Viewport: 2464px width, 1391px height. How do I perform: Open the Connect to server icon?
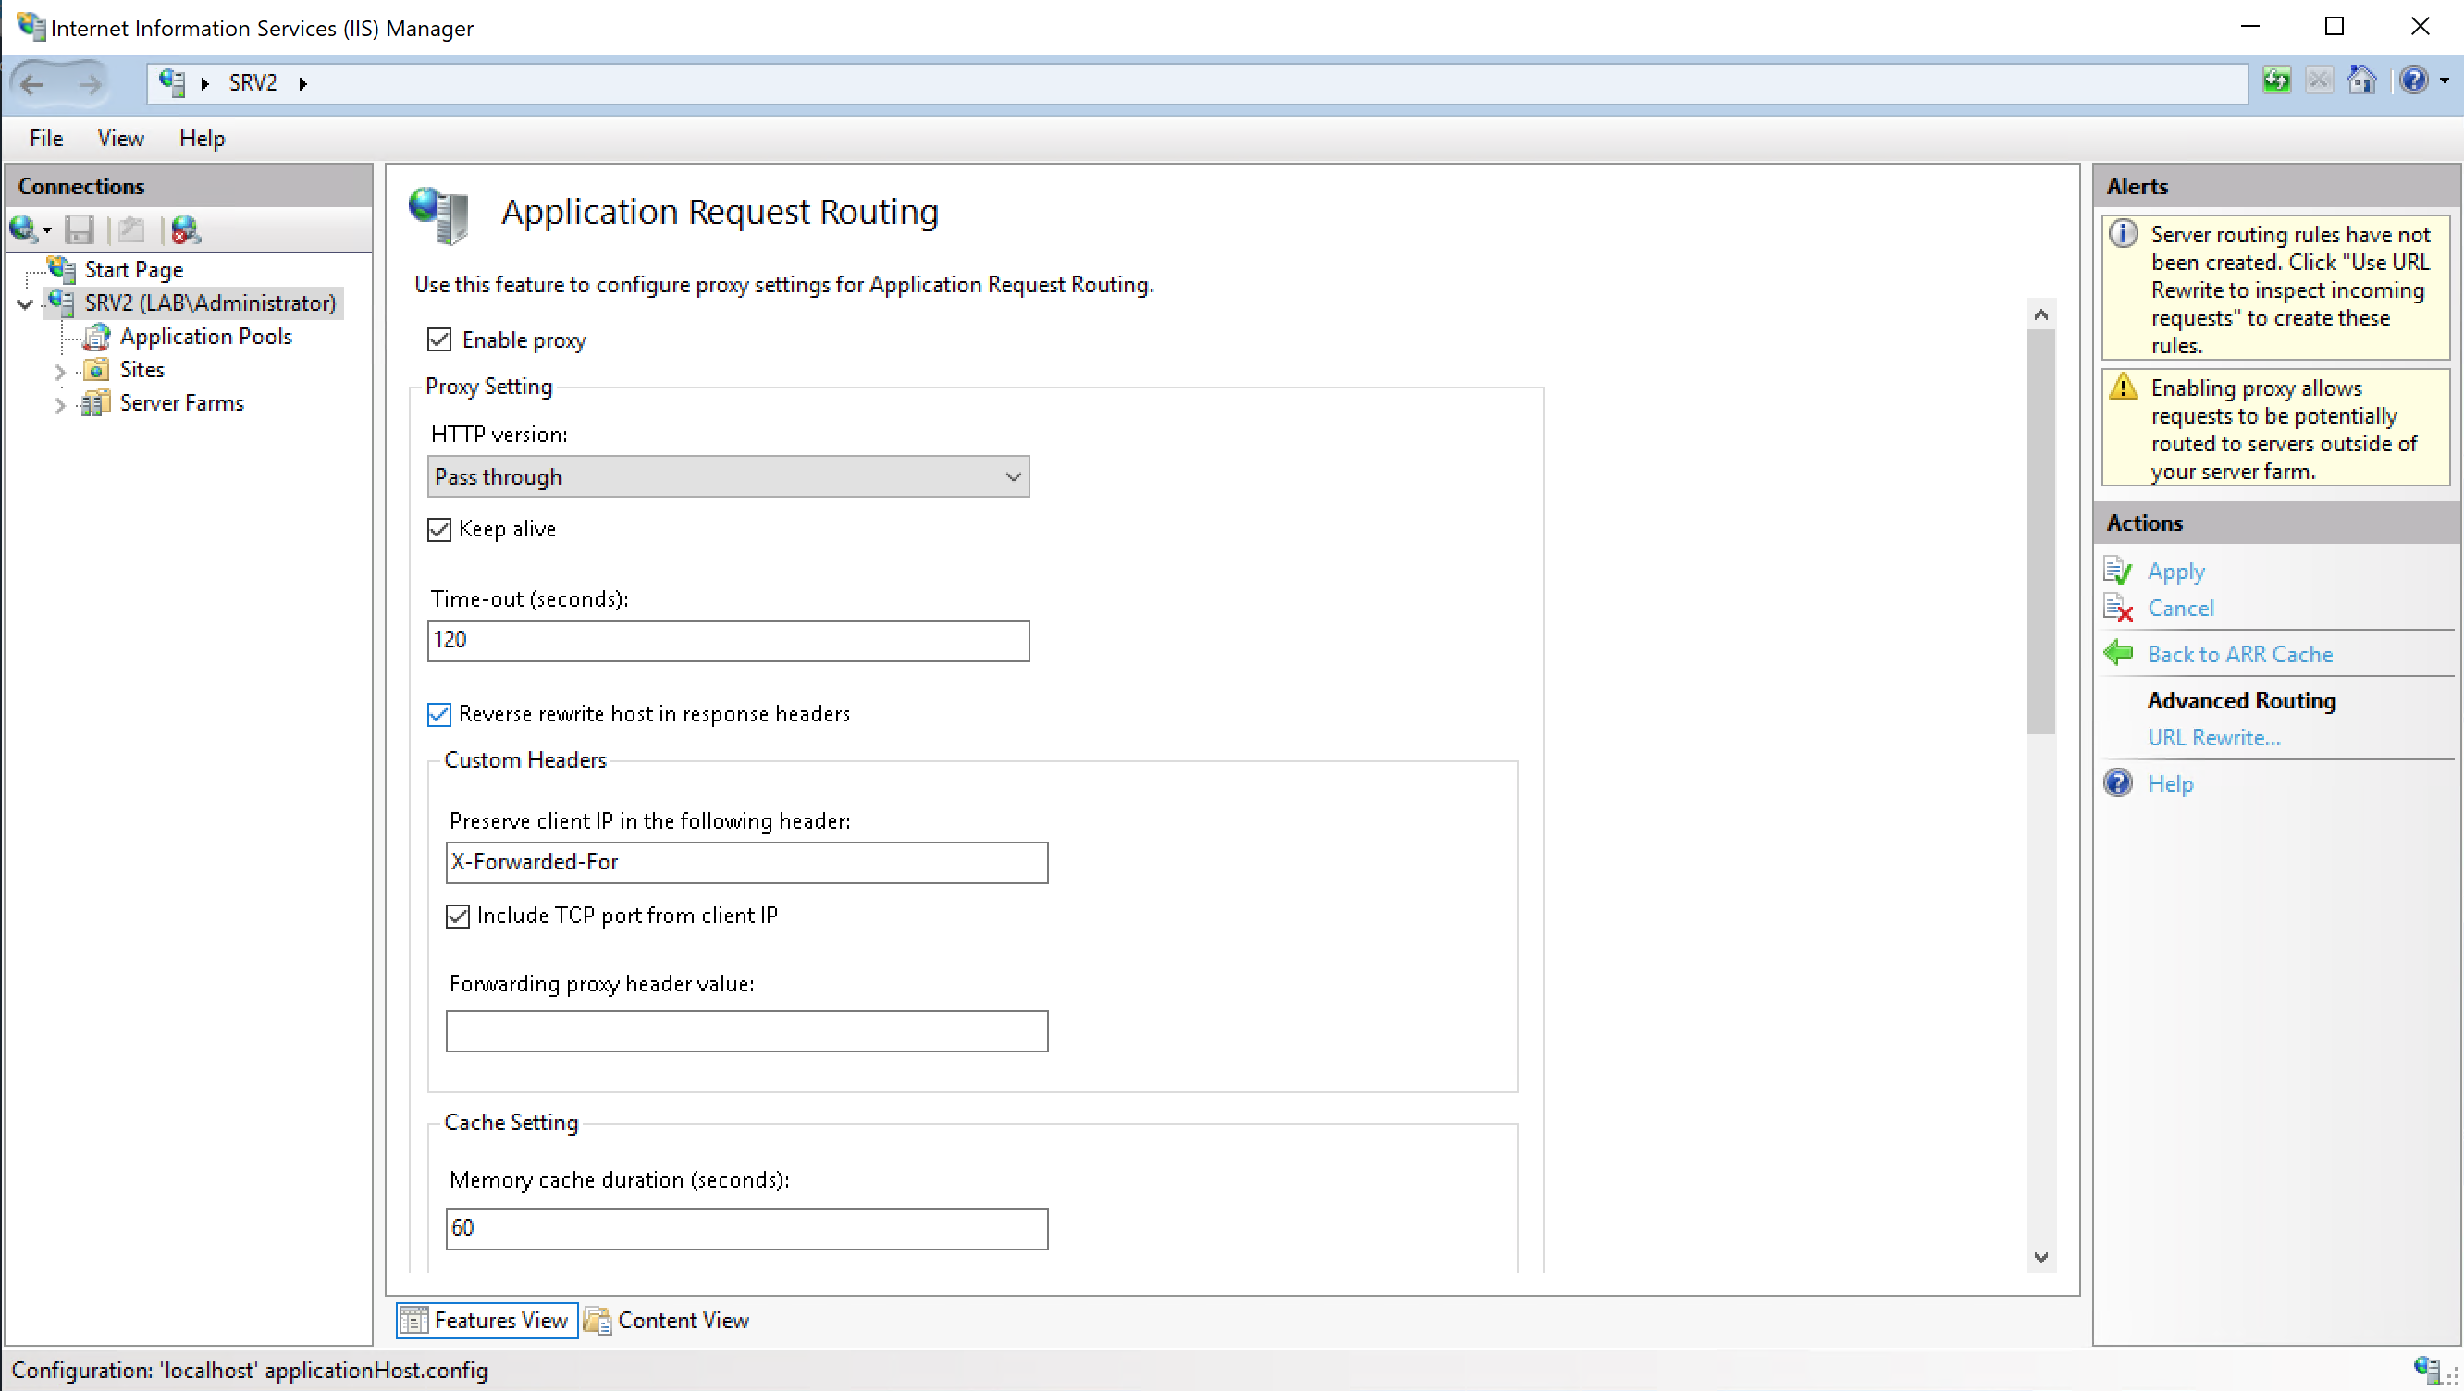[25, 229]
